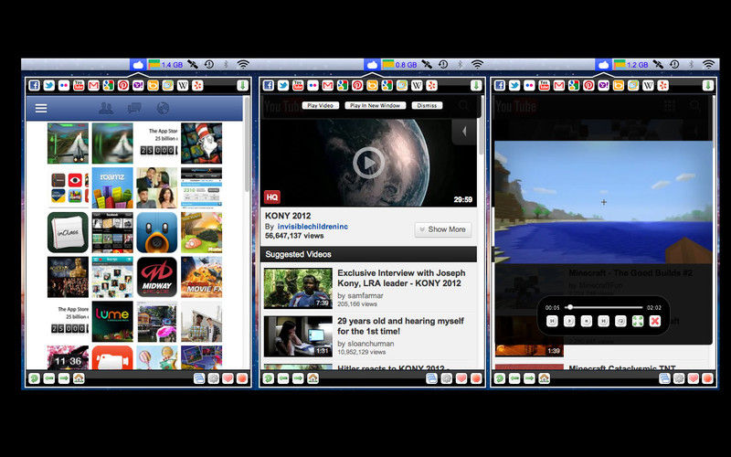Screen dimensions: 731x457
Task: Click Joseph Kony interview thumbnail
Action: pyautogui.click(x=298, y=288)
